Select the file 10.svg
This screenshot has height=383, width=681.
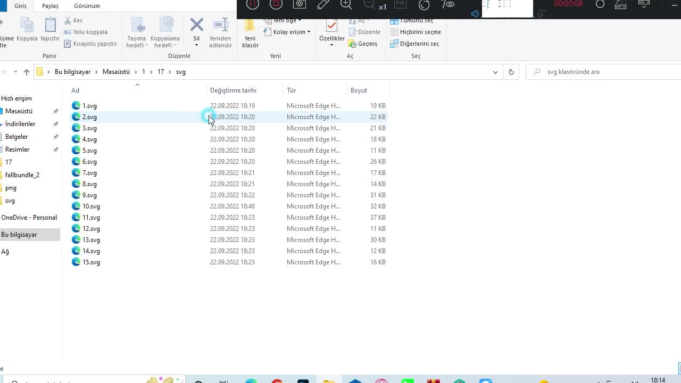[x=91, y=206]
